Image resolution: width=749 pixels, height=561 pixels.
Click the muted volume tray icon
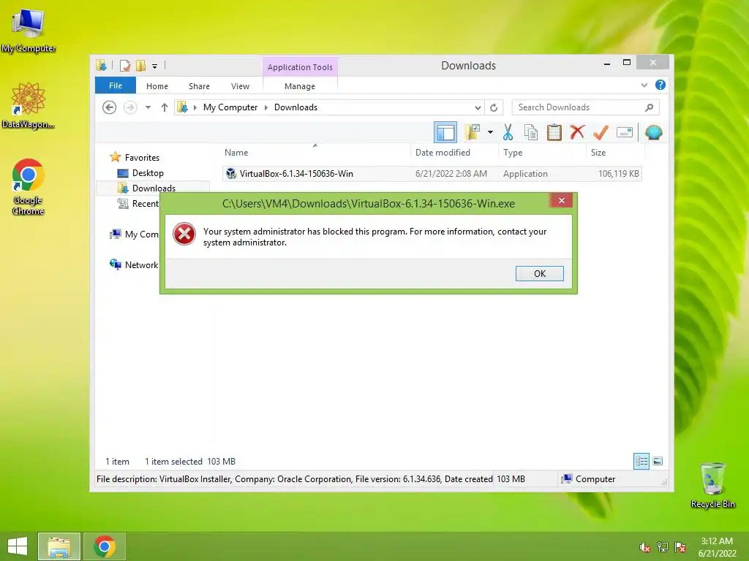[x=644, y=546]
